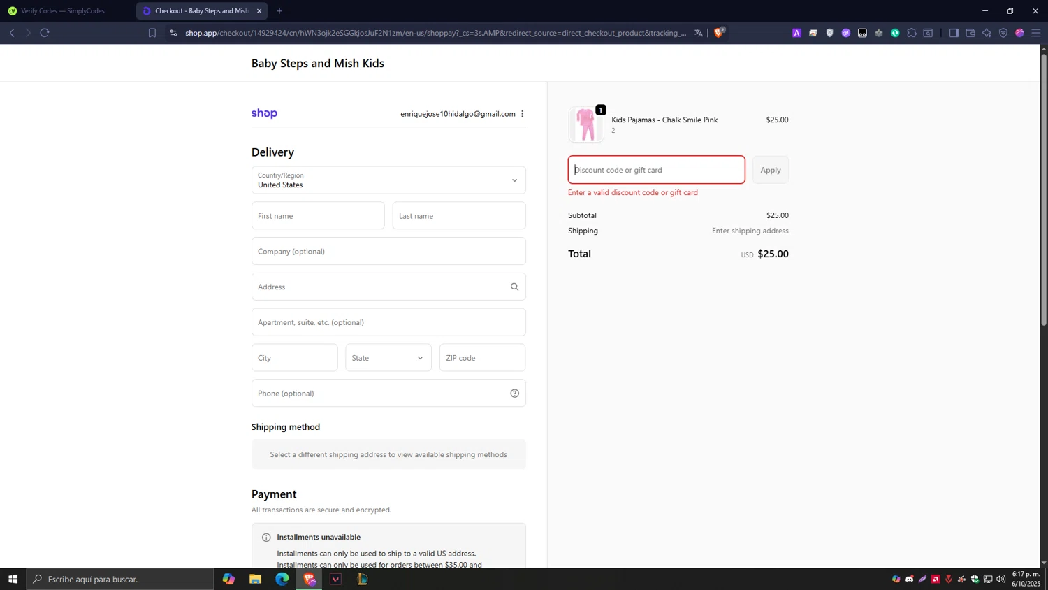This screenshot has height=590, width=1048.
Task: Open Microsoft Edge from the taskbar
Action: [282, 579]
